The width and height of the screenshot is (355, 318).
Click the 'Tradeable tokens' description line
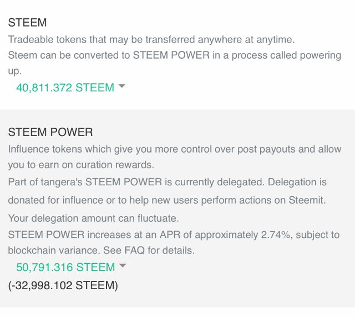(x=151, y=39)
